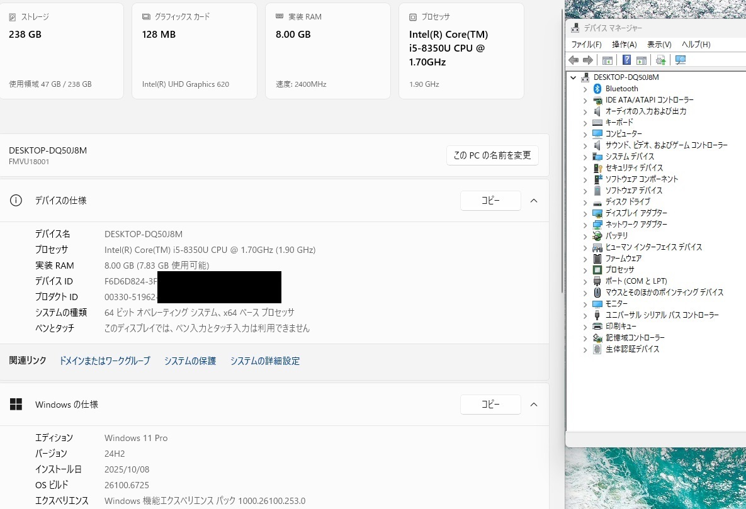
Task: Open the システムの保護 link
Action: (x=190, y=361)
